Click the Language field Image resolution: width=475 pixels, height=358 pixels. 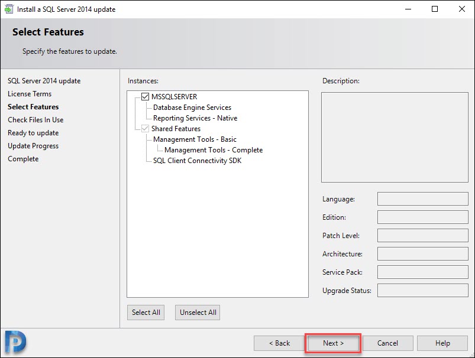422,199
